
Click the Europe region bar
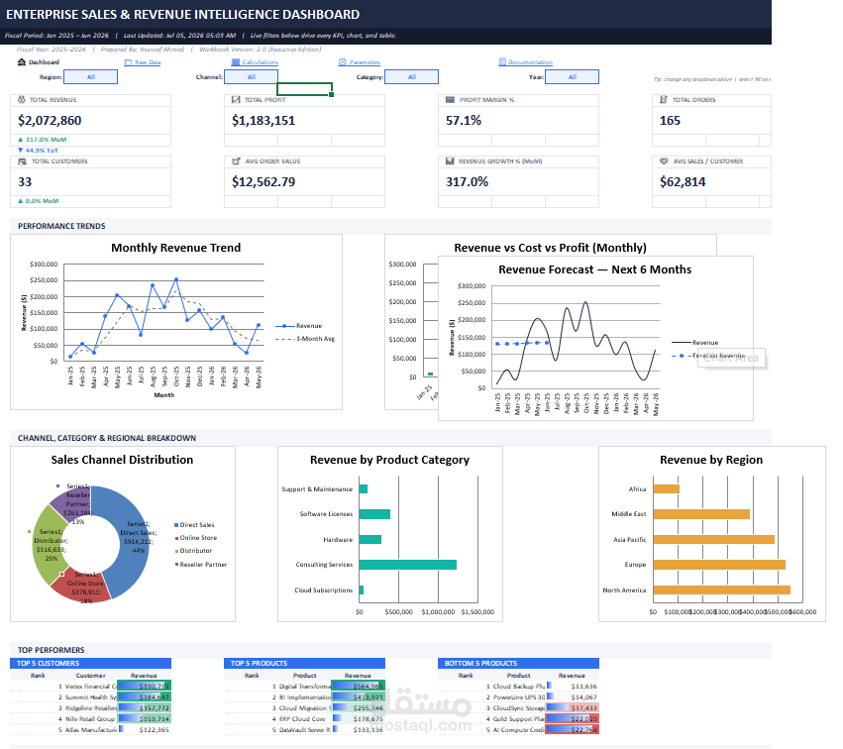point(719,565)
